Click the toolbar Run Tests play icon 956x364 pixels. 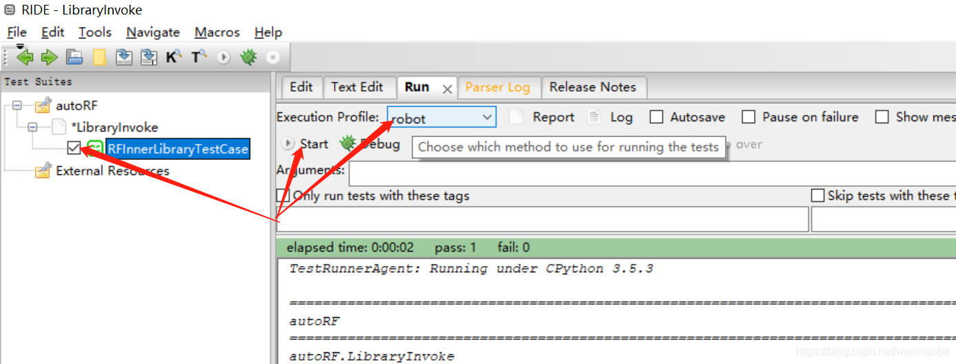223,57
